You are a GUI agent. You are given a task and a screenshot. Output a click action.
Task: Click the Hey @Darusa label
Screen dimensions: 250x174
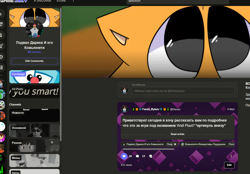138,85
